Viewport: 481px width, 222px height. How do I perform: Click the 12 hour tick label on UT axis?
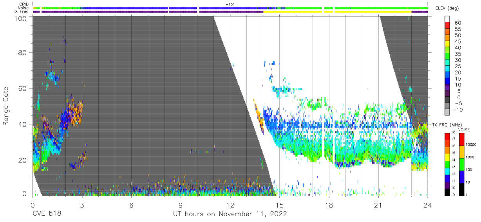(x=230, y=205)
